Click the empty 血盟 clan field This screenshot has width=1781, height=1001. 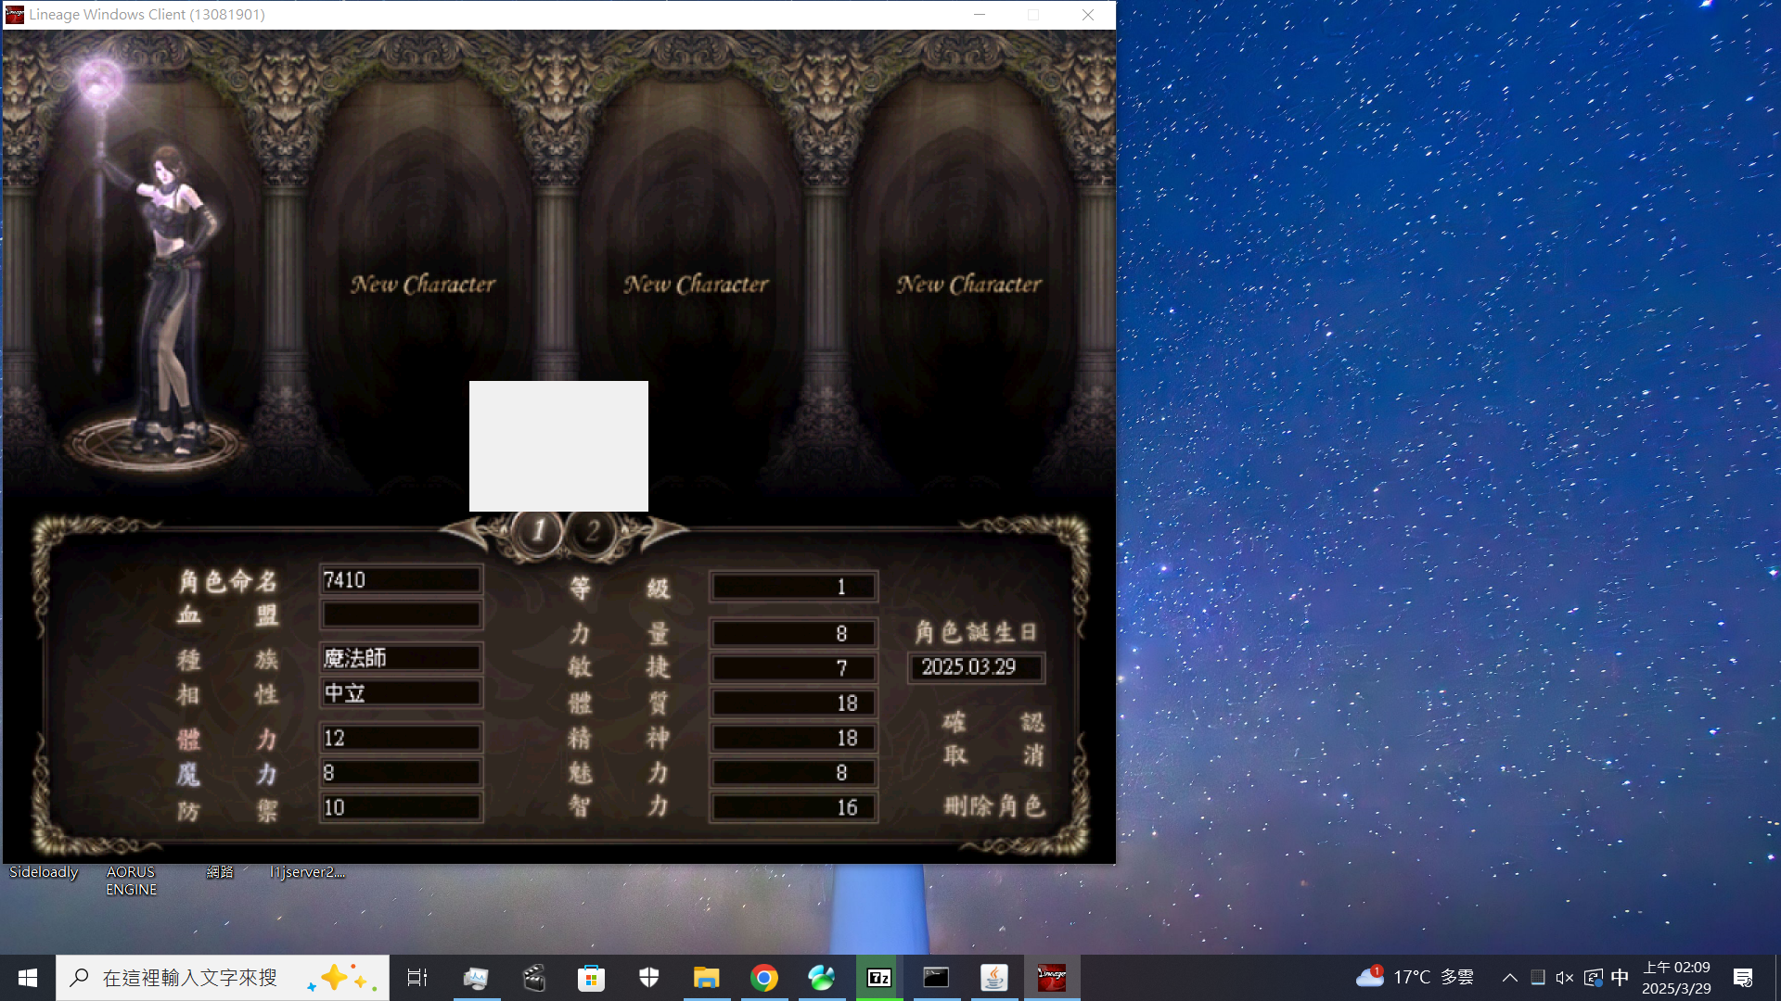point(401,615)
